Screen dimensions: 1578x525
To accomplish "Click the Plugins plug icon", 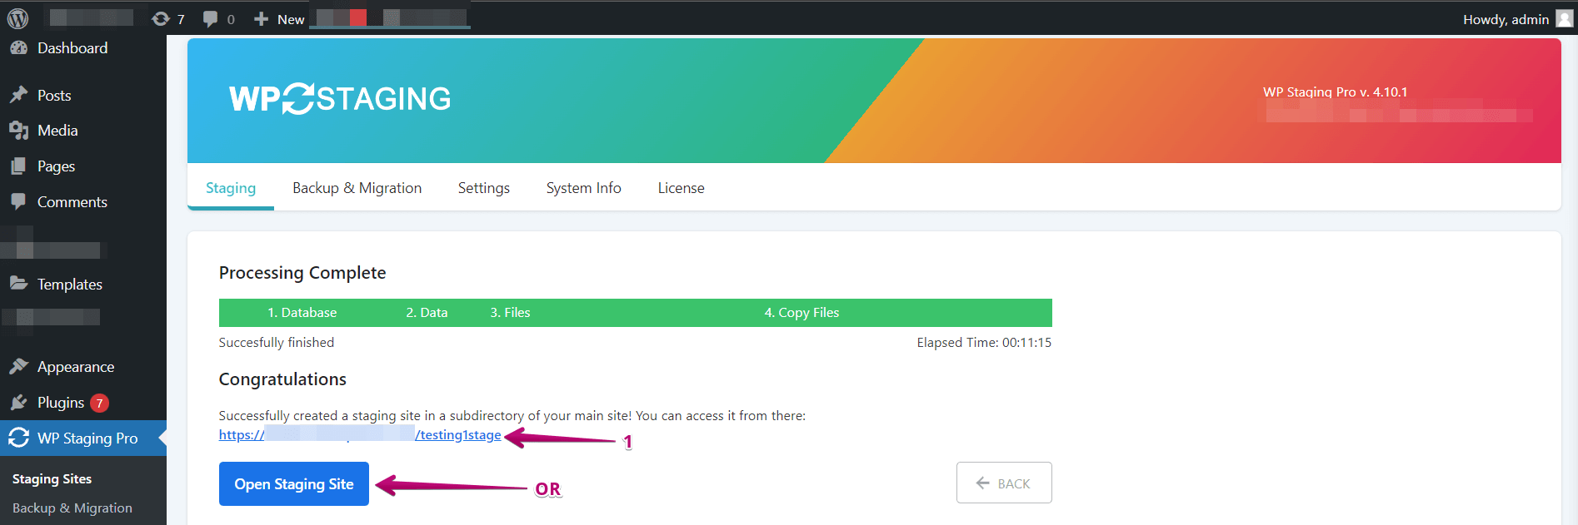I will (18, 403).
